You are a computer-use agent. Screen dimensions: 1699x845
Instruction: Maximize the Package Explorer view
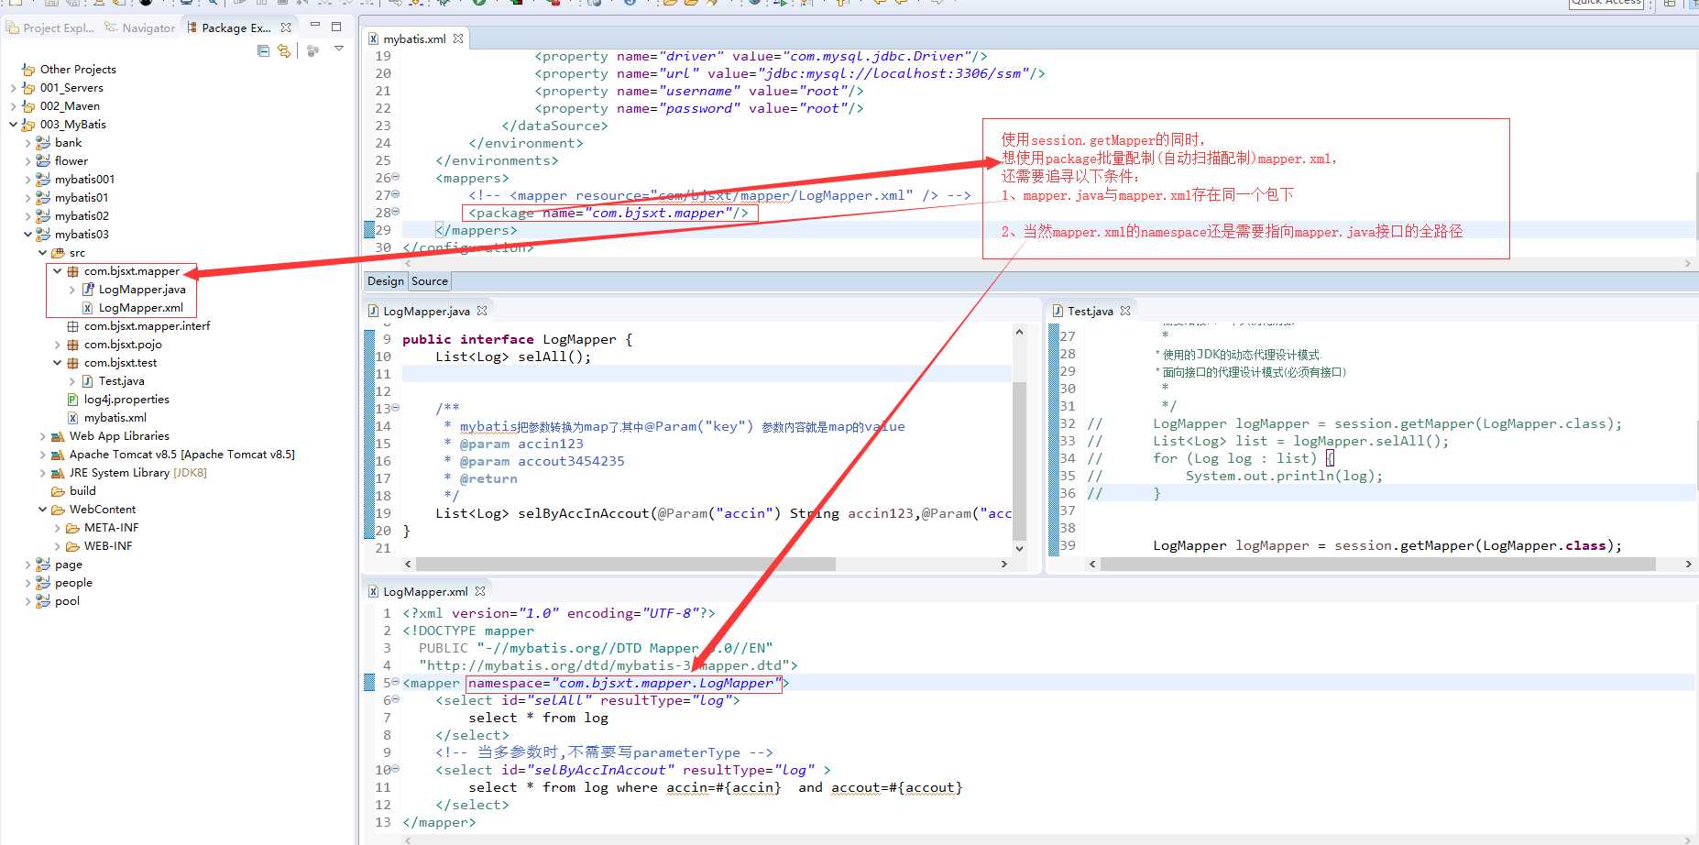(336, 27)
